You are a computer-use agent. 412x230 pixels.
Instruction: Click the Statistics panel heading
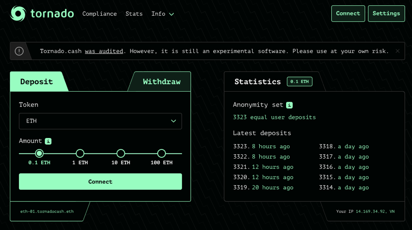click(x=258, y=81)
